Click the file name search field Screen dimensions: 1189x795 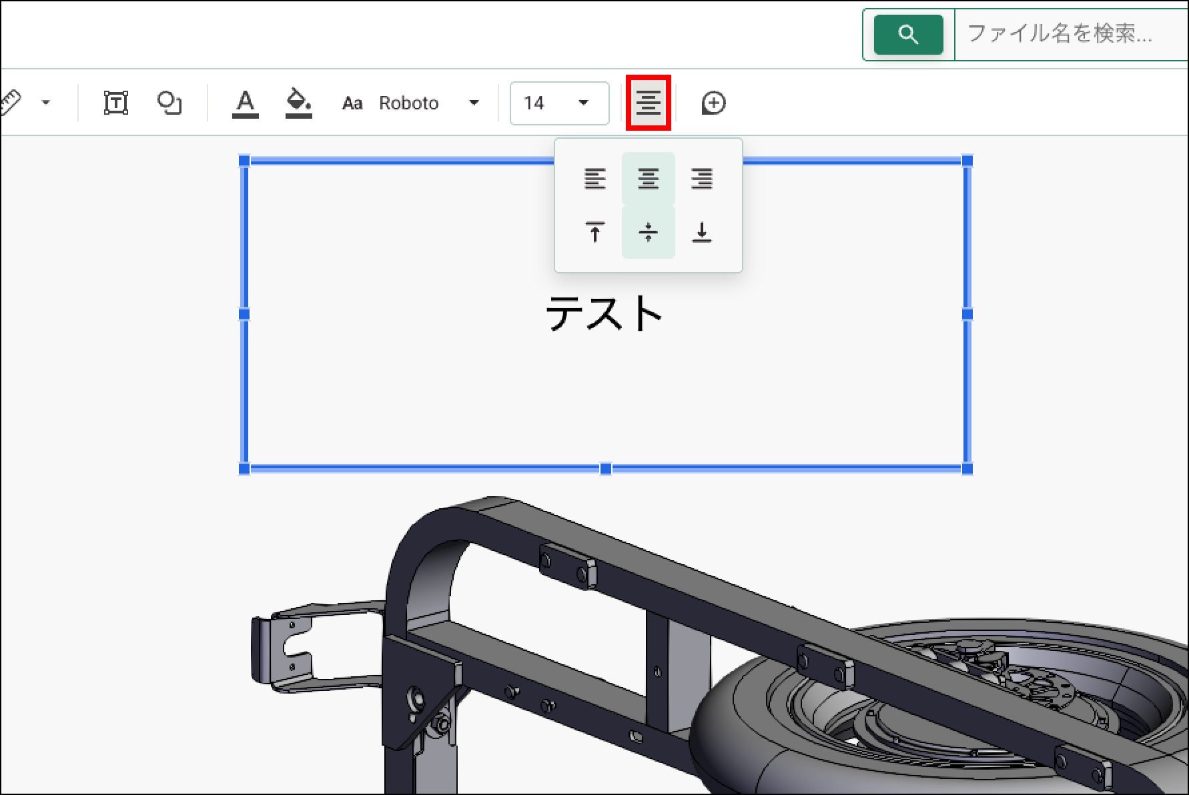click(1068, 34)
